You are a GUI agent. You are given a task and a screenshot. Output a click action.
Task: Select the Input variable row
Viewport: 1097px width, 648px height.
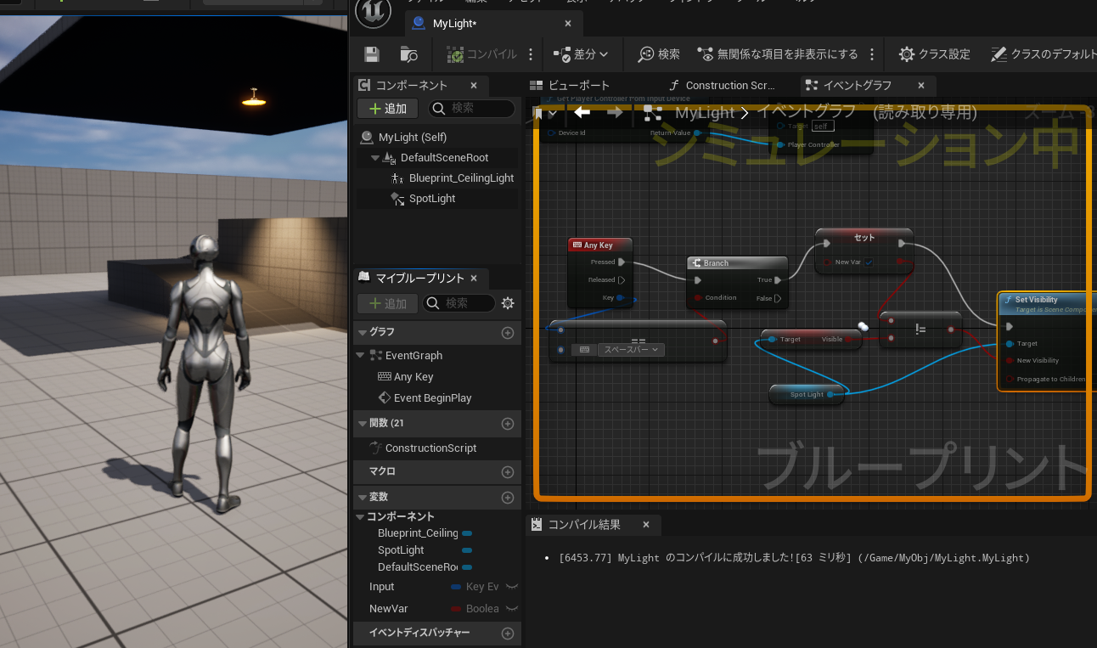pos(436,587)
